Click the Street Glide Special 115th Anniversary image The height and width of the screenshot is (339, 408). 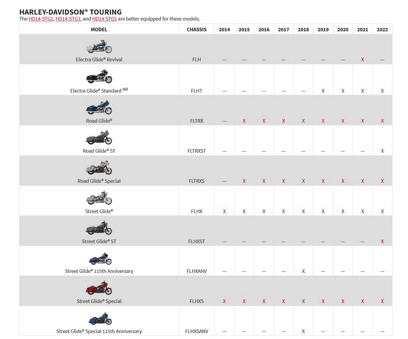(x=100, y=318)
